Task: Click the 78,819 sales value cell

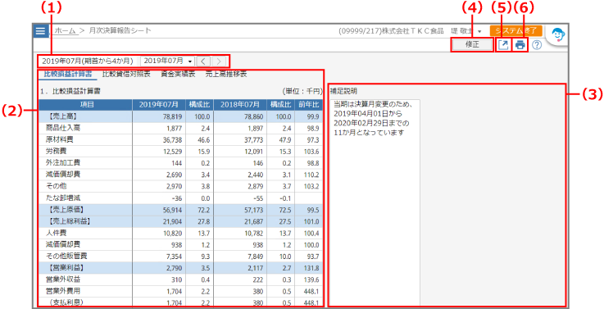Action: [x=159, y=116]
